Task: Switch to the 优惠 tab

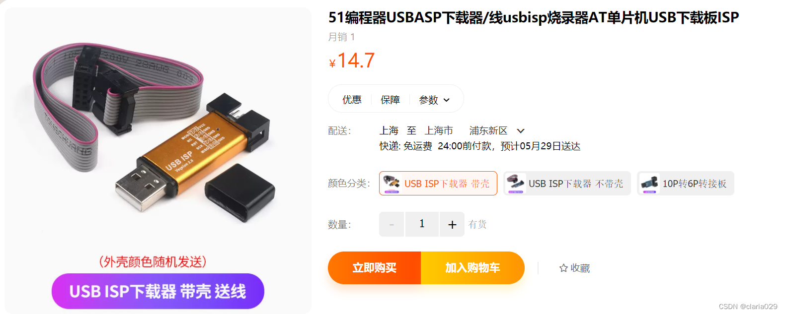Action: [352, 100]
